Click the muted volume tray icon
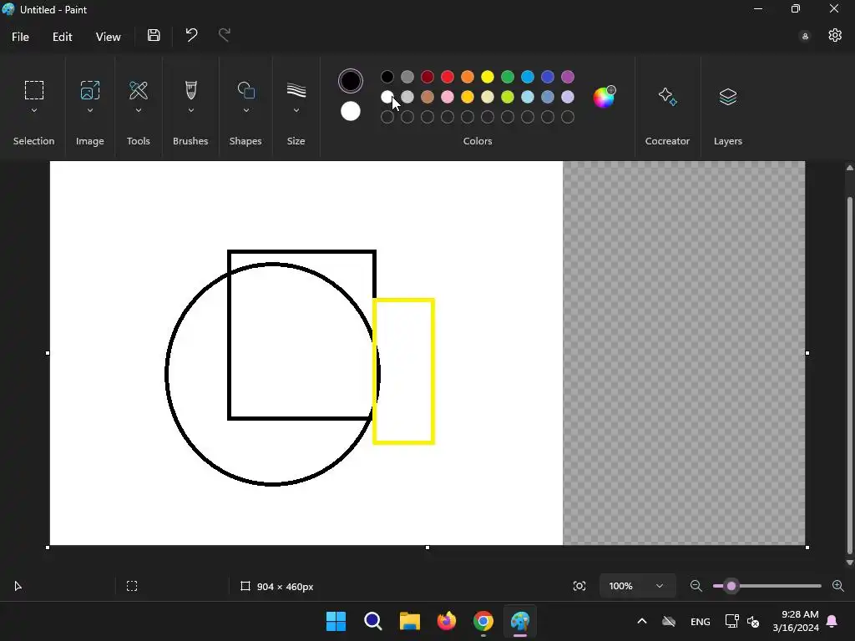This screenshot has height=641, width=855. (753, 621)
